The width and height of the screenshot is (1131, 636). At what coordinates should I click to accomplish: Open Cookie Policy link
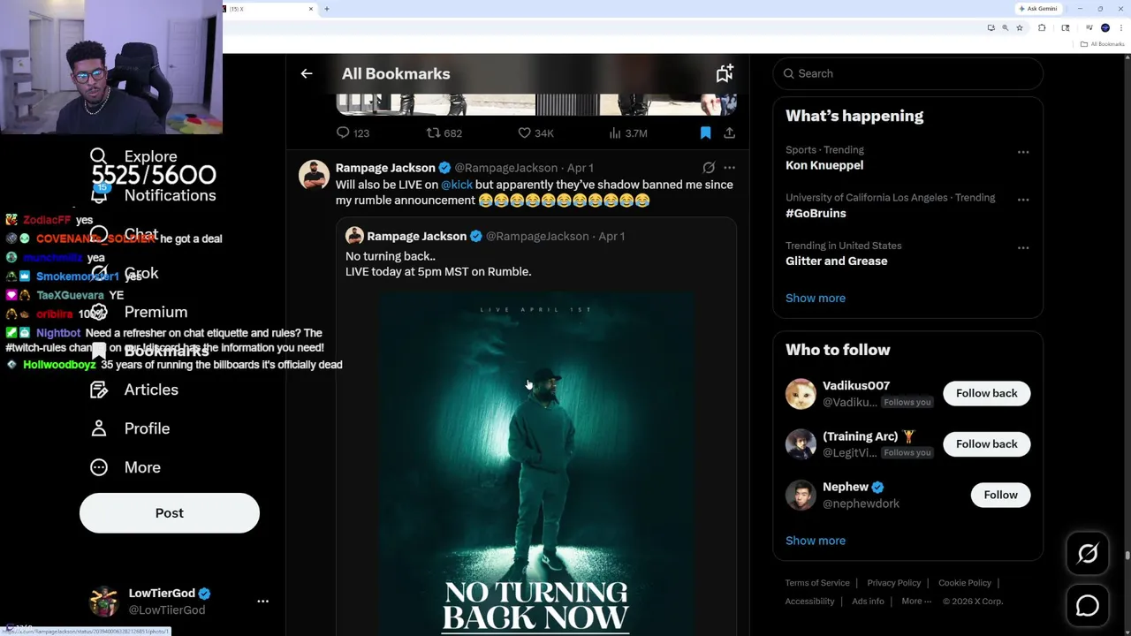tap(965, 583)
